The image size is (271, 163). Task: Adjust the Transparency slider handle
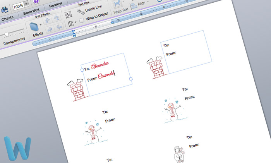pos(7,34)
